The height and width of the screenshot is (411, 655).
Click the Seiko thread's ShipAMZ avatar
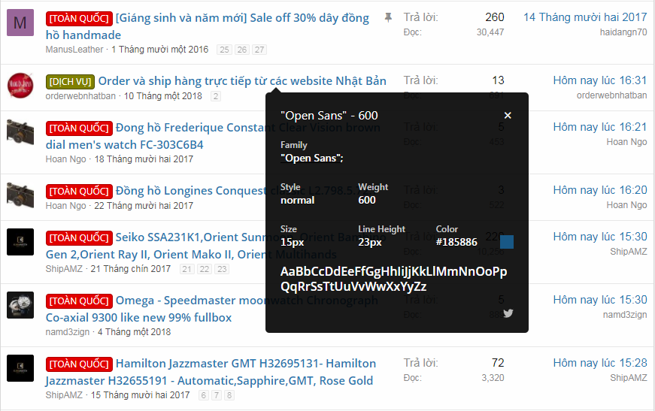pos(20,243)
